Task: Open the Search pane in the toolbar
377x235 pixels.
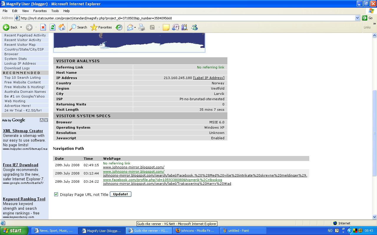Action: point(78,27)
